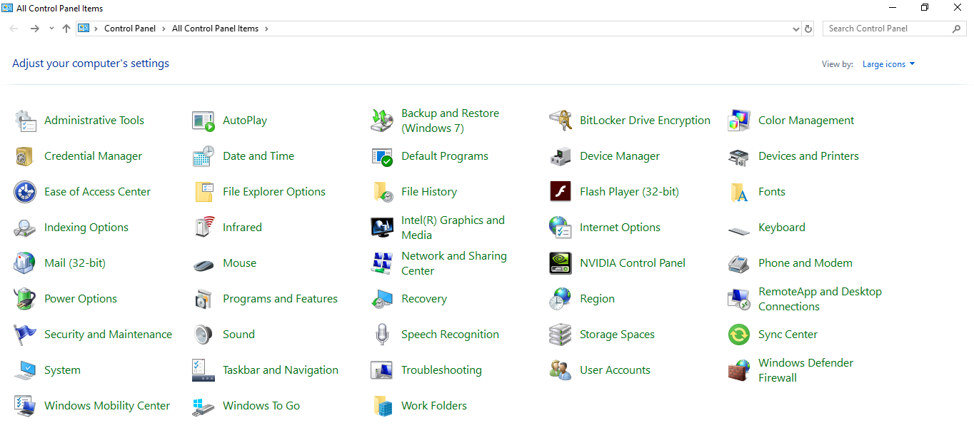Click the BitLocker Drive Encryption icon
Screen dimensions: 974x433
[561, 121]
